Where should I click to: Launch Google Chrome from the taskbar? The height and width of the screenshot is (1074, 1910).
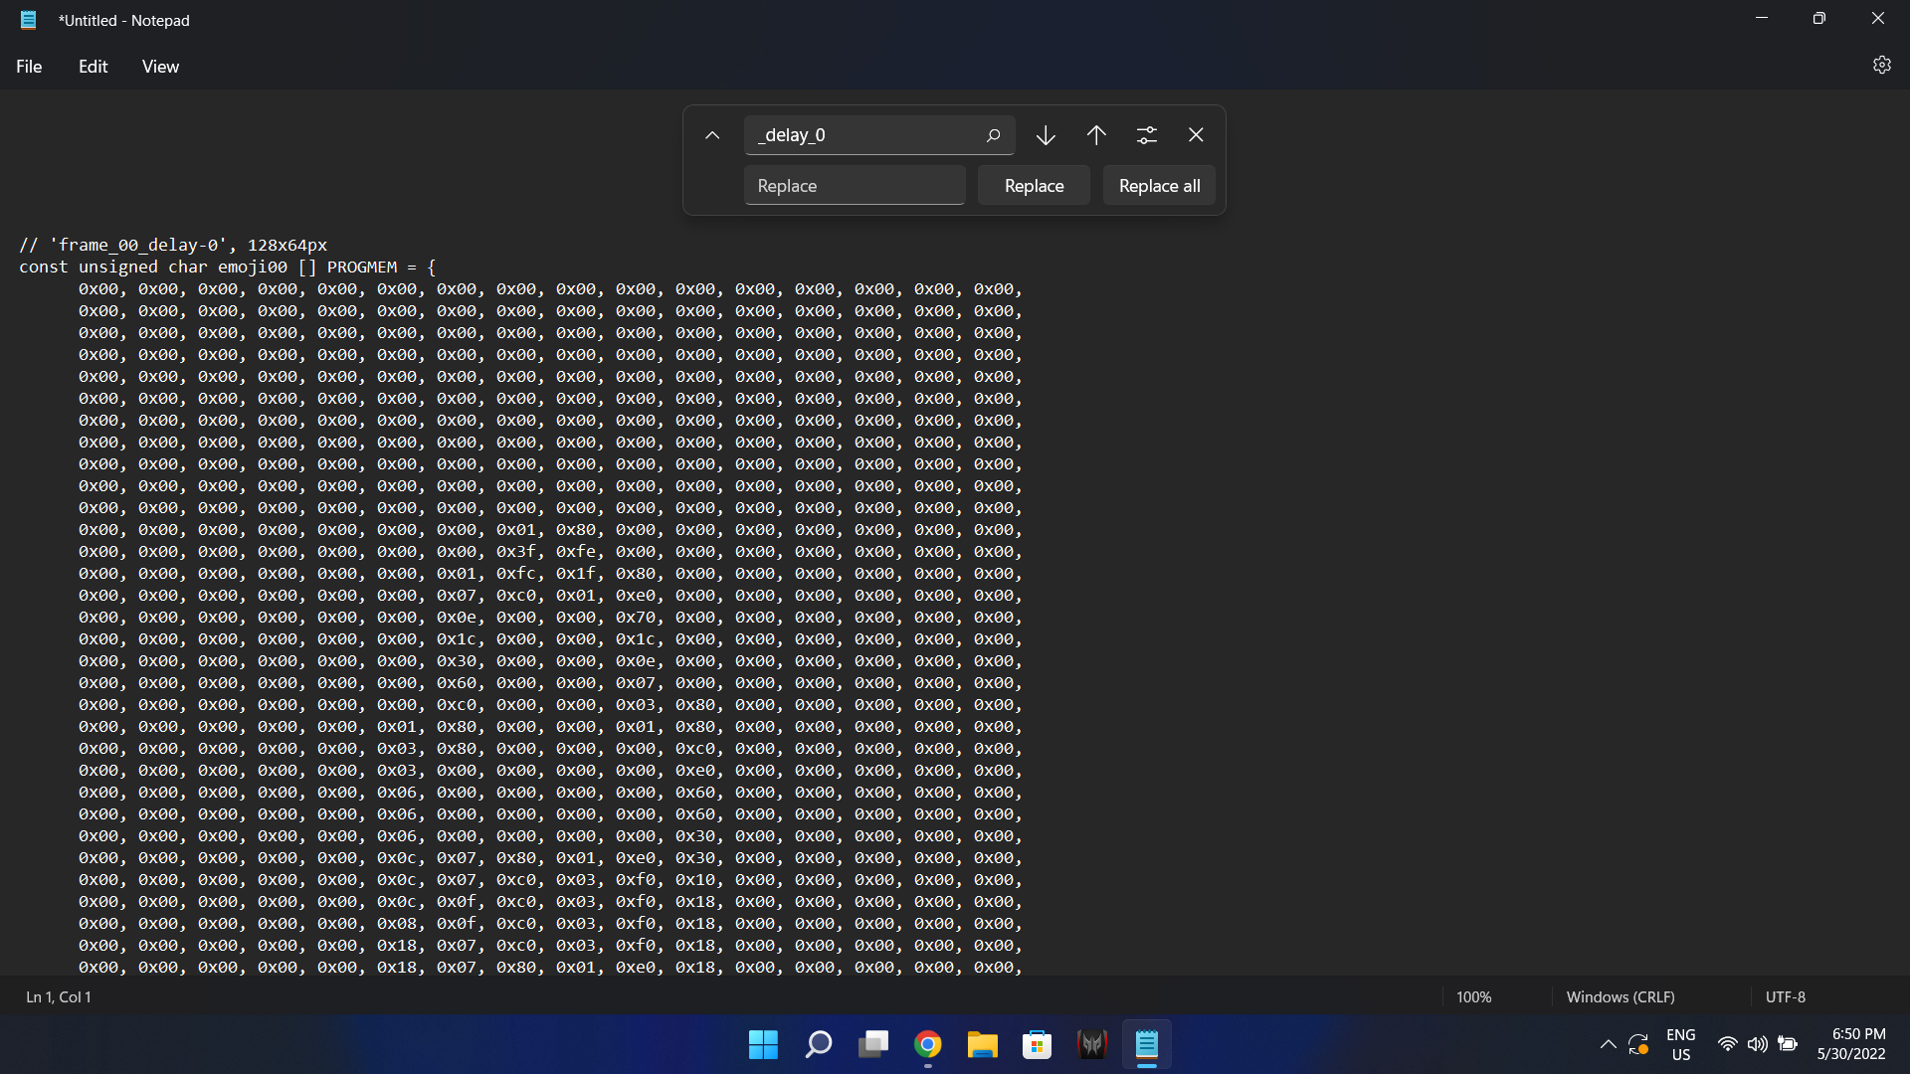point(927,1044)
